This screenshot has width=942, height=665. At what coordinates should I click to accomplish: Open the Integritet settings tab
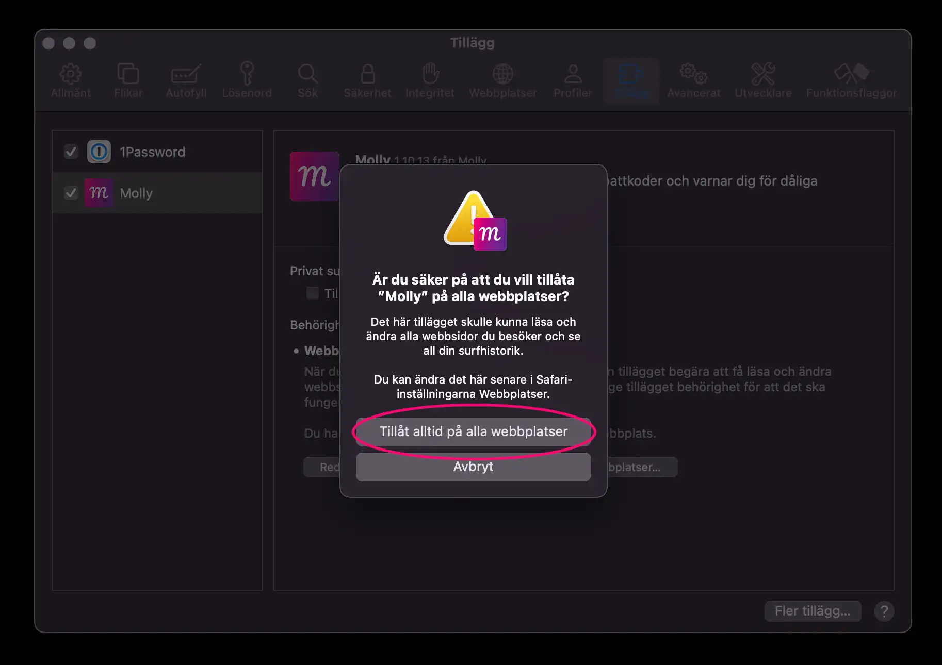tap(430, 80)
